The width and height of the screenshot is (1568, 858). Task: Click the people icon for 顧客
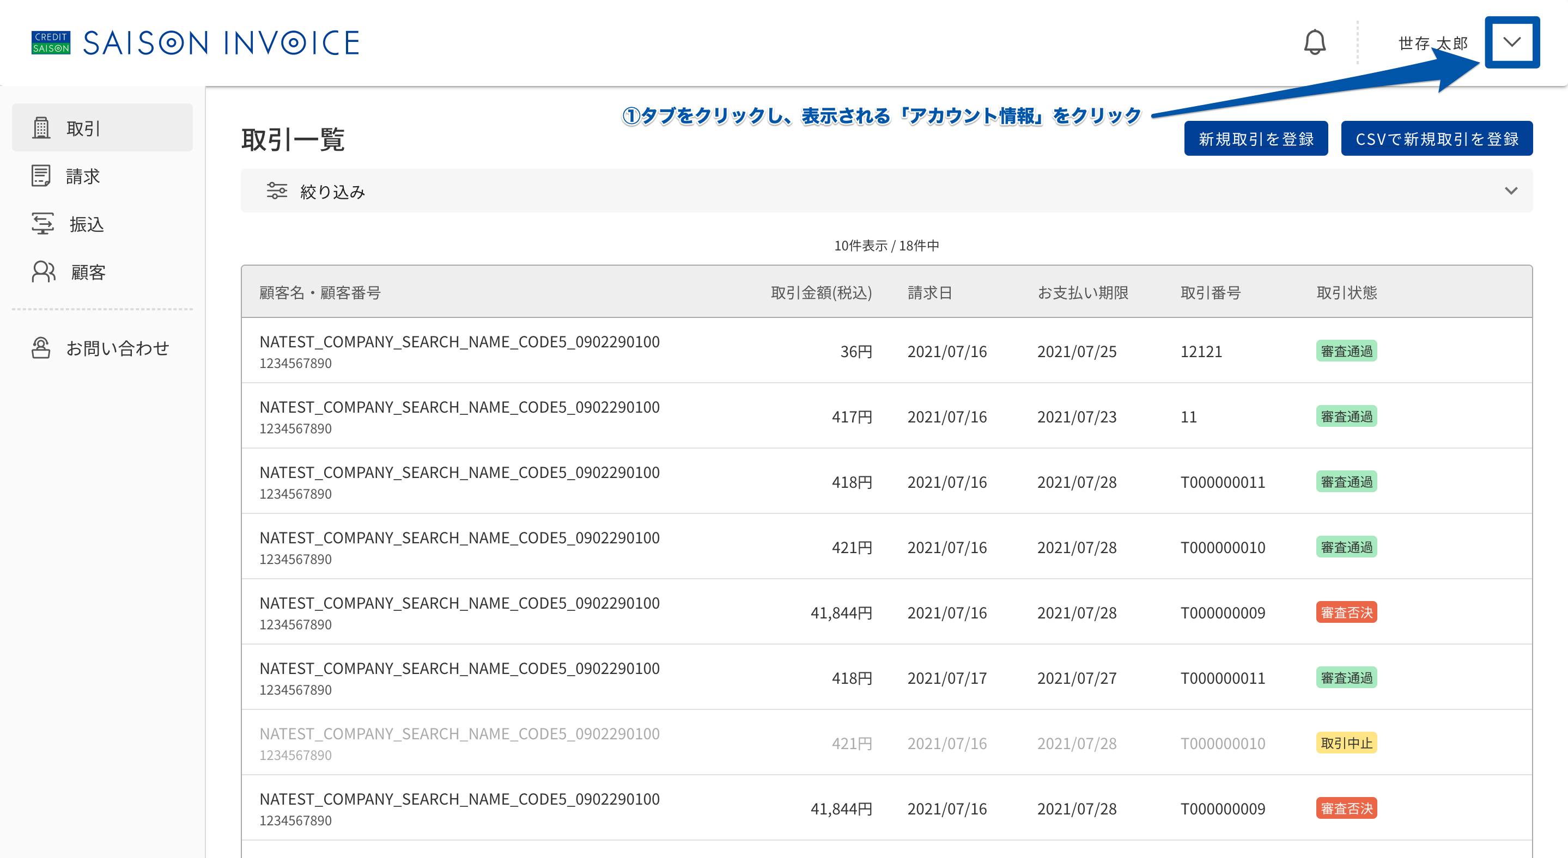coord(43,271)
